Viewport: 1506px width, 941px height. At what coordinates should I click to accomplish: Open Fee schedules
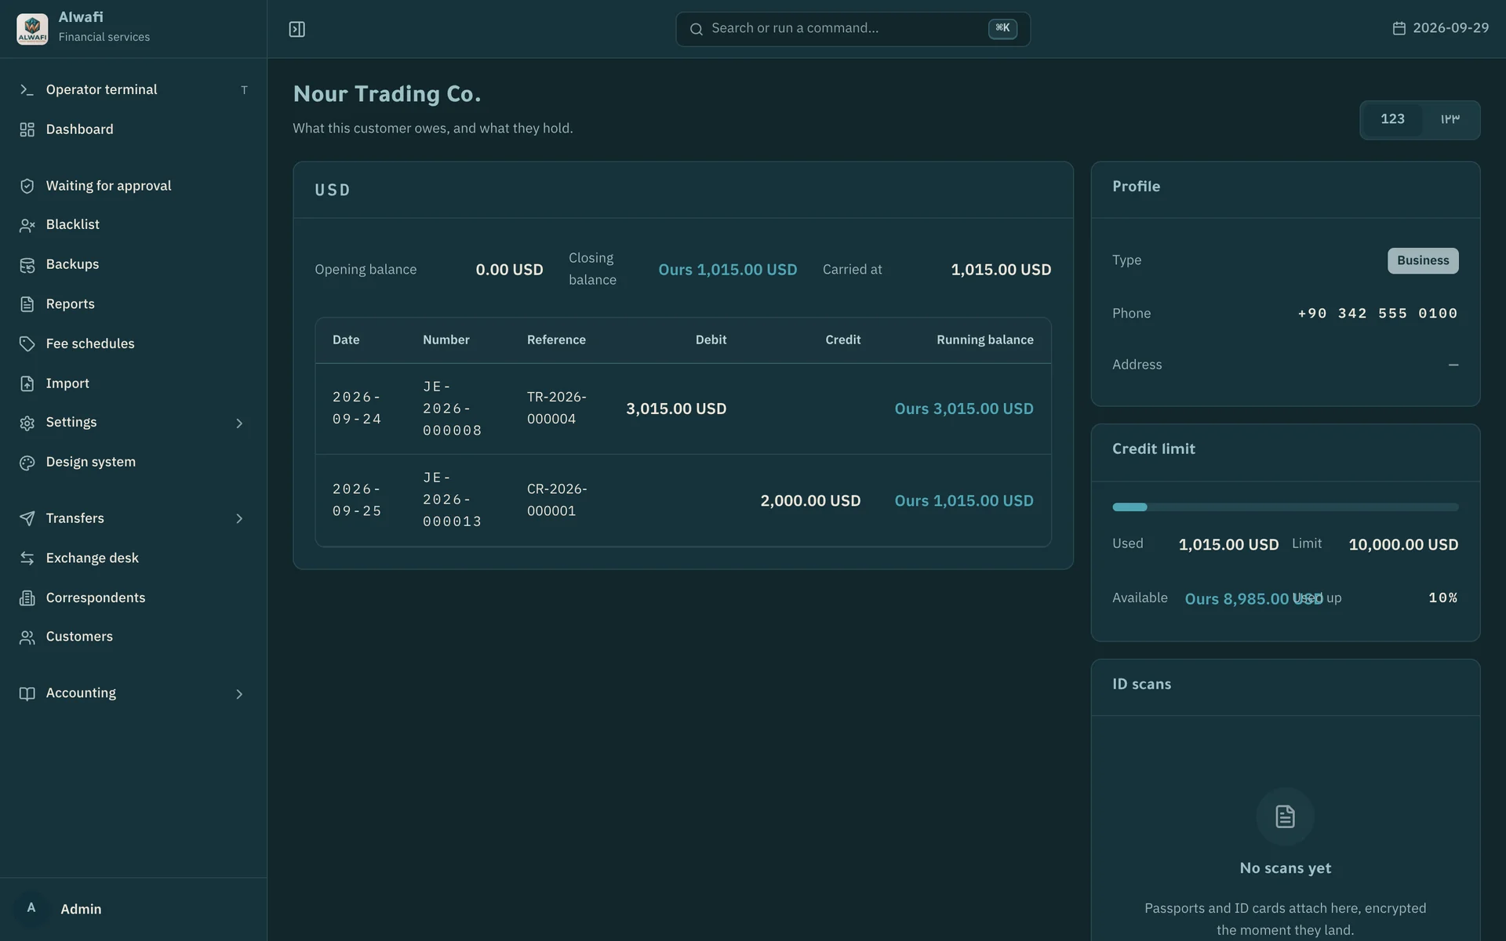(x=133, y=343)
